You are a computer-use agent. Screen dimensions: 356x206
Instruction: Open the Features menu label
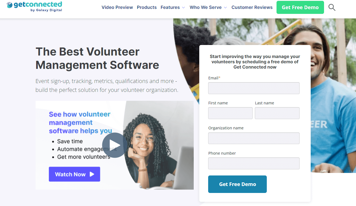[170, 7]
